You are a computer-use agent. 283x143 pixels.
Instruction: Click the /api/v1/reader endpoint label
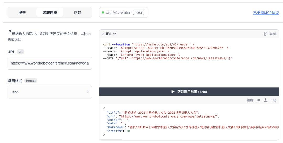[x=118, y=13]
